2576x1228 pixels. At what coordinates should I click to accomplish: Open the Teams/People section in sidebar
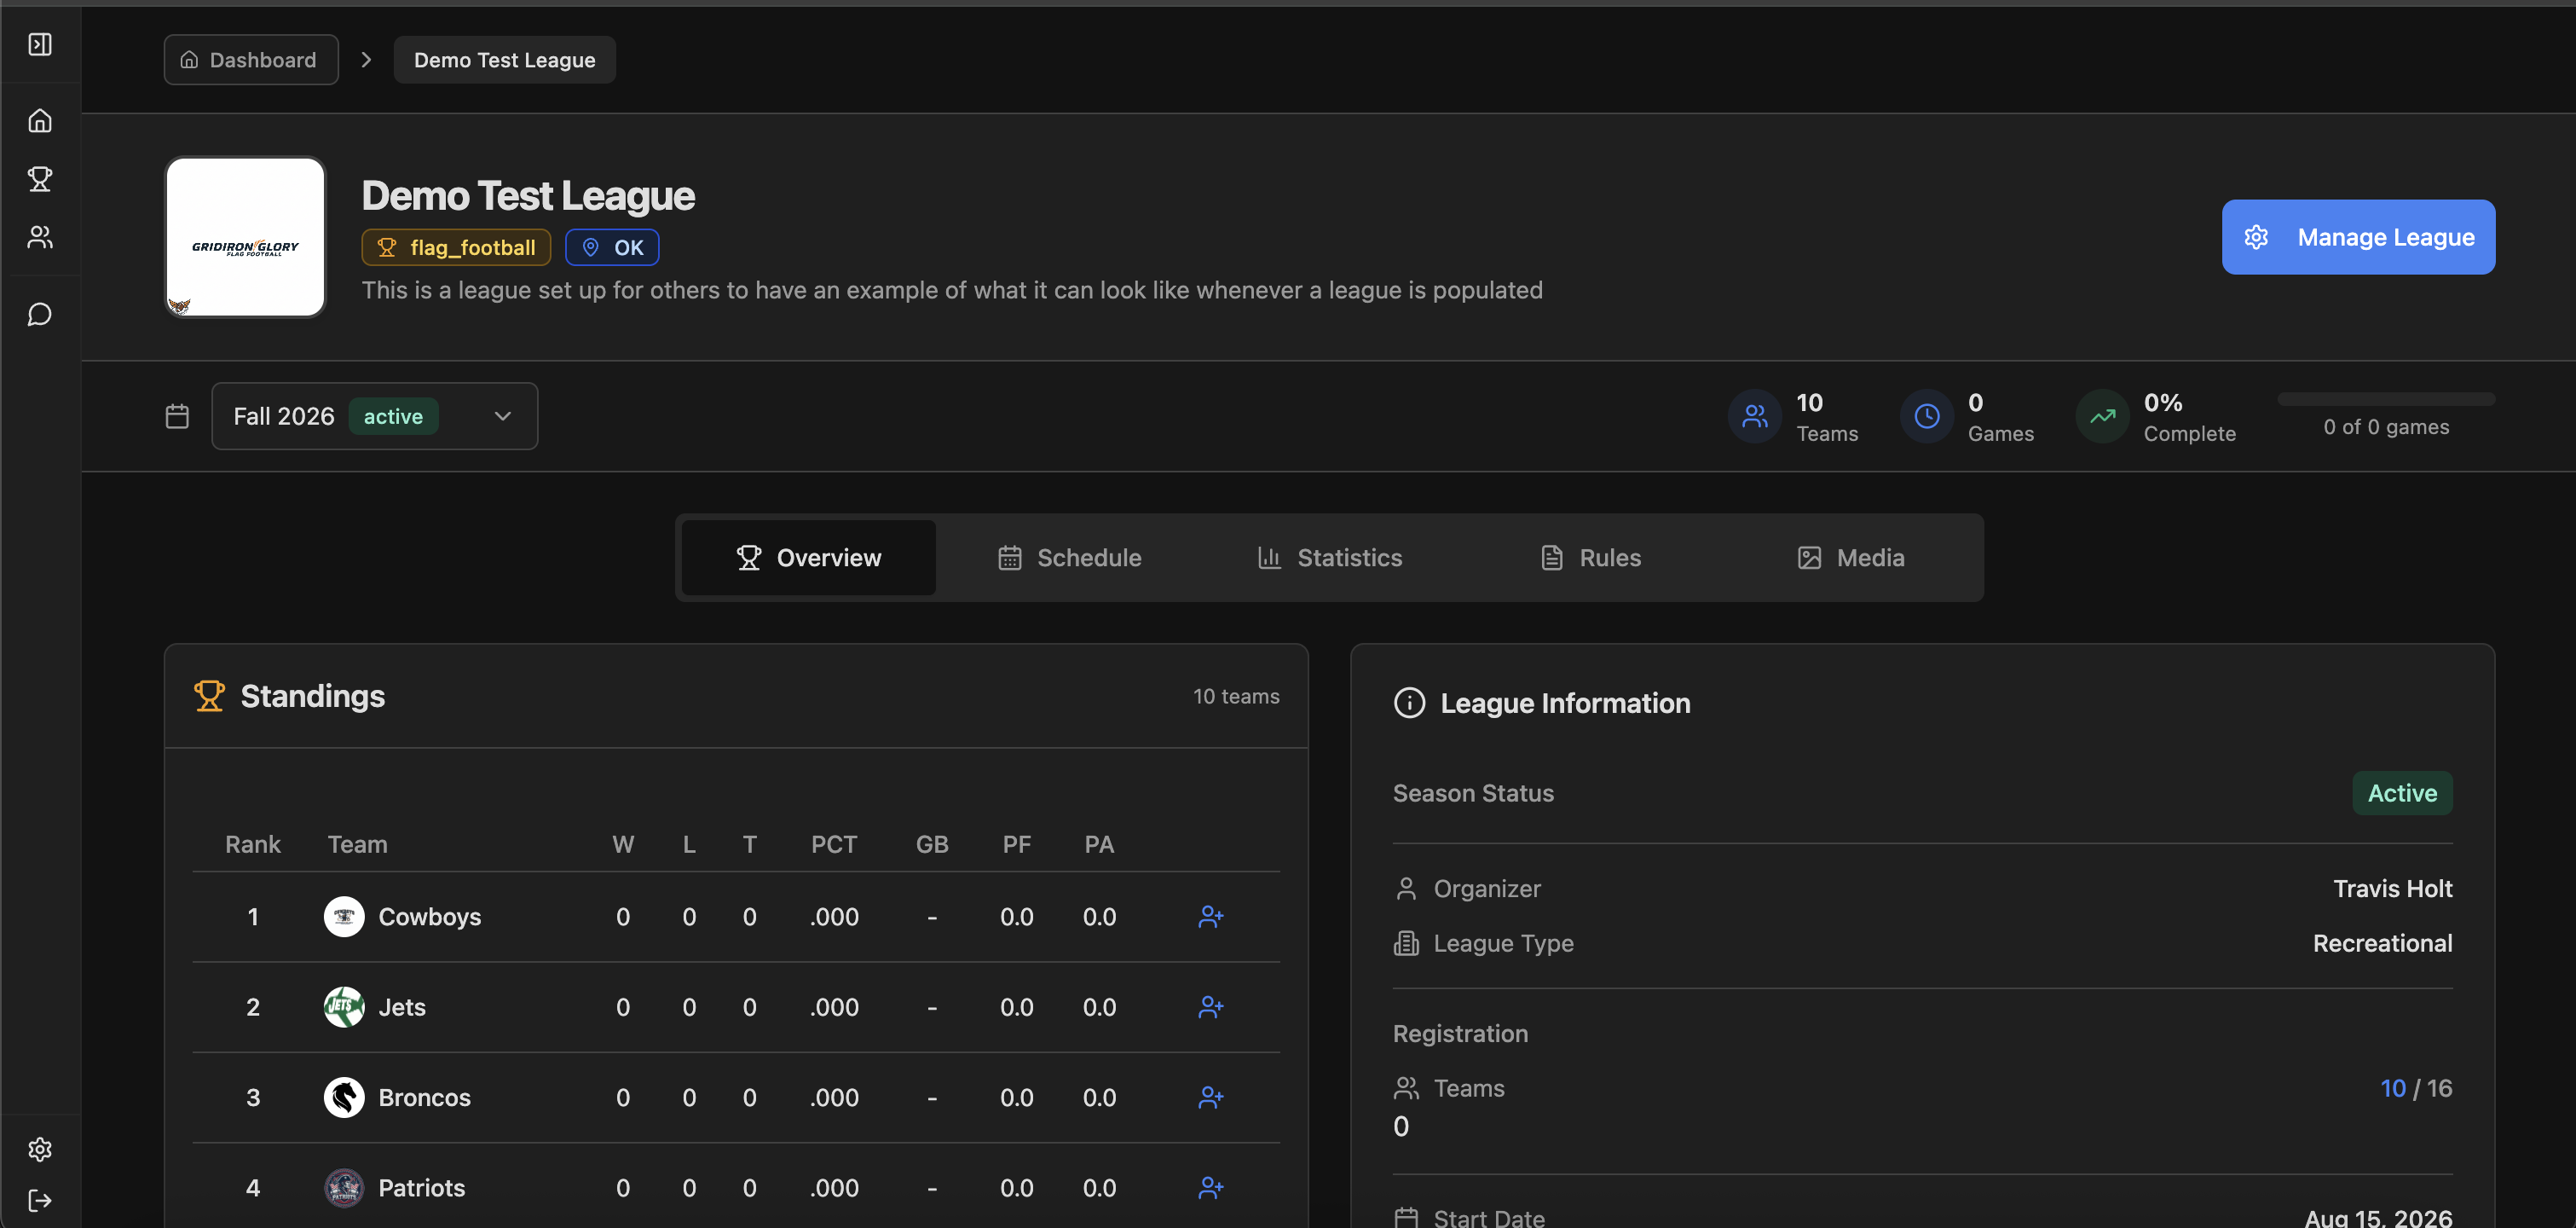pyautogui.click(x=40, y=236)
